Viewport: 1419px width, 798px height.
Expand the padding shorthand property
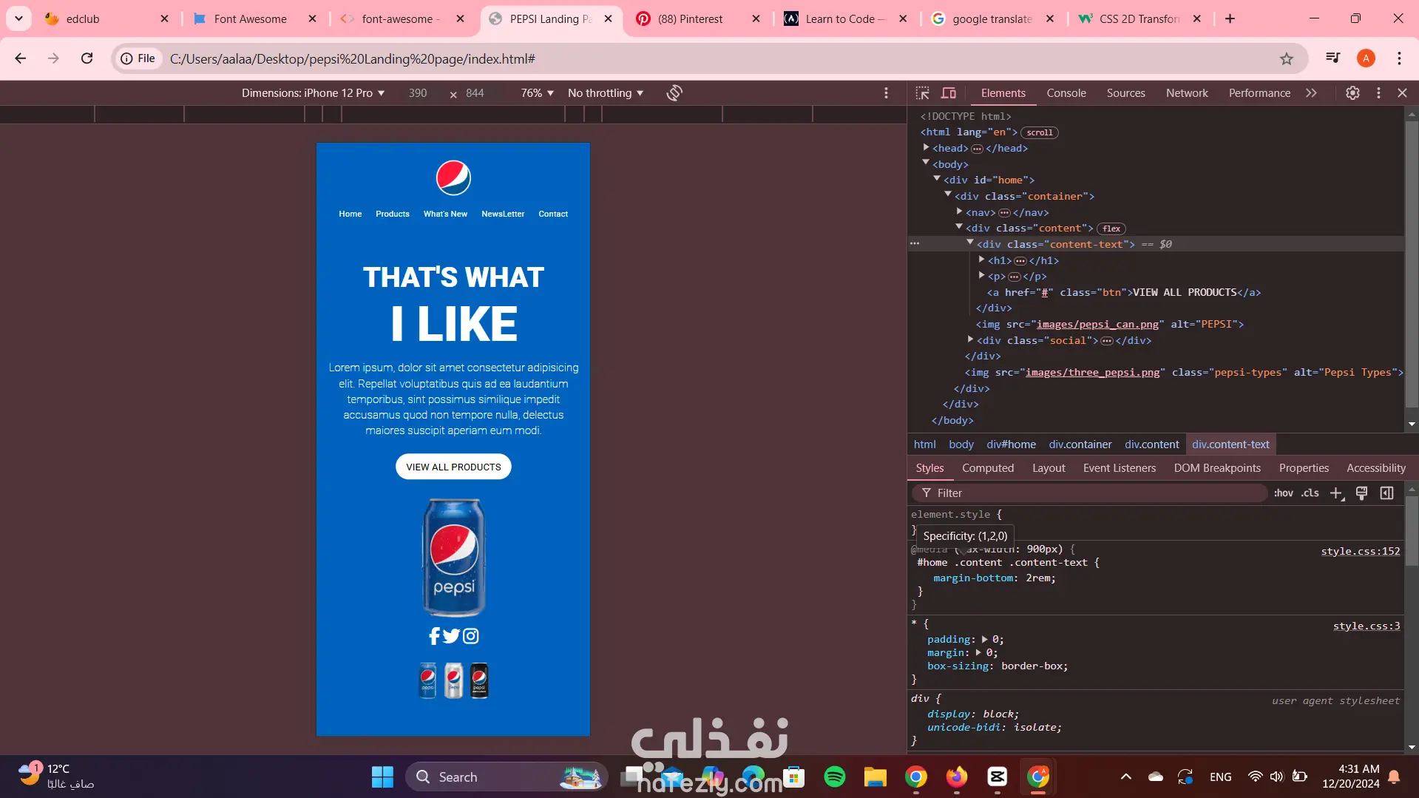[x=984, y=639]
